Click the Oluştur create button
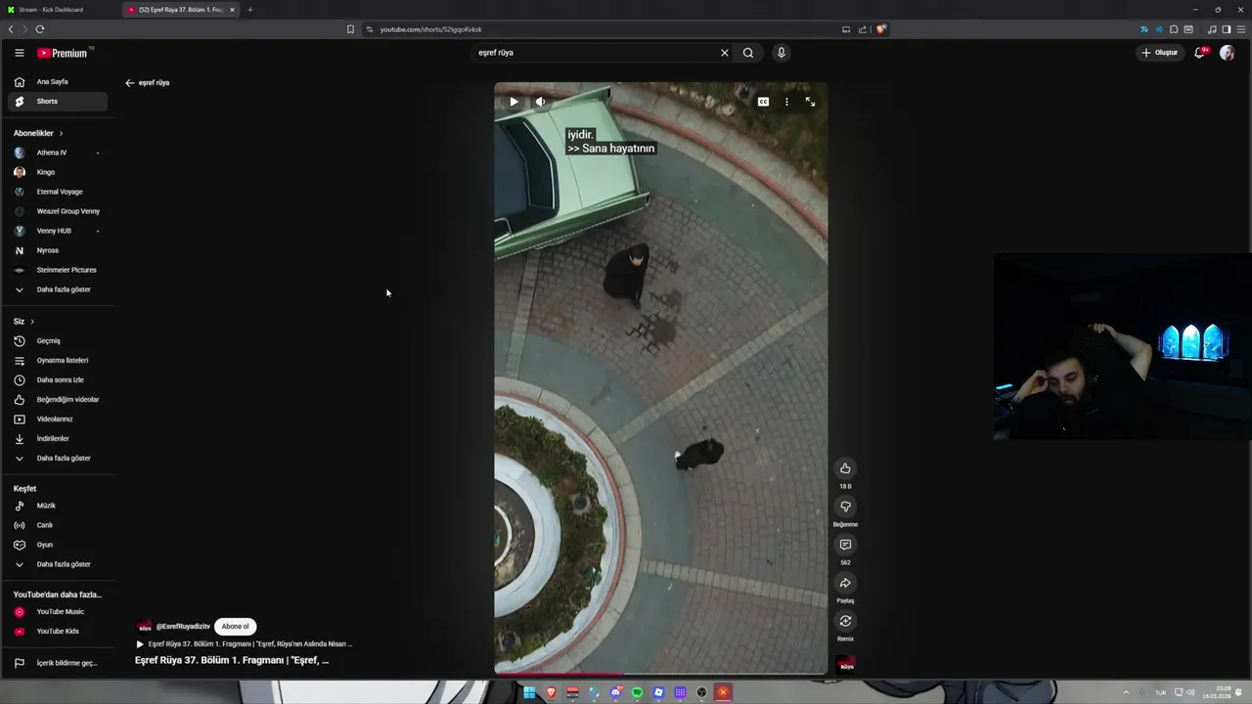The image size is (1252, 704). point(1160,53)
